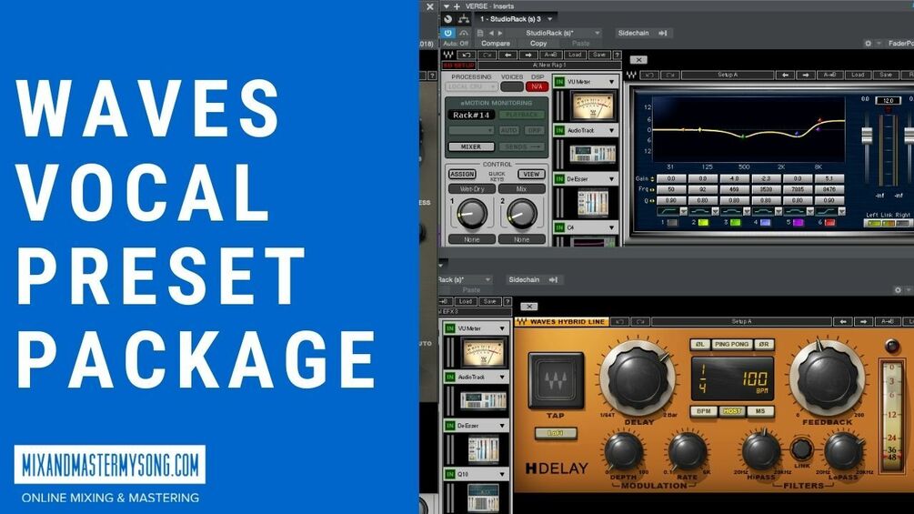This screenshot has height=514, width=914.
Task: Click the help question mark in StudioRack toolbar
Action: pyautogui.click(x=617, y=55)
